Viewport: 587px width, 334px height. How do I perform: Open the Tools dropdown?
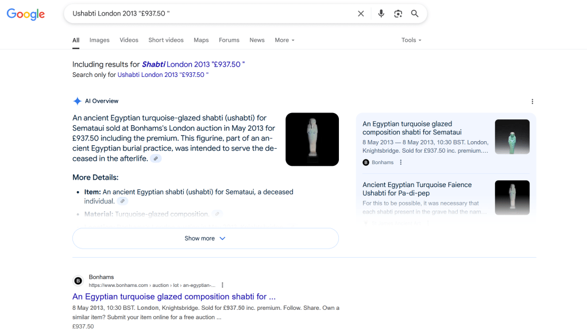(411, 40)
